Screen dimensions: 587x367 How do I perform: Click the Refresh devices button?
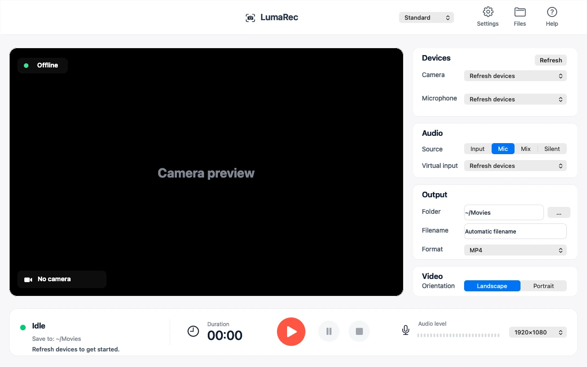[x=551, y=60]
